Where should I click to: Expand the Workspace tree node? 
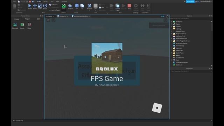pos(171,22)
